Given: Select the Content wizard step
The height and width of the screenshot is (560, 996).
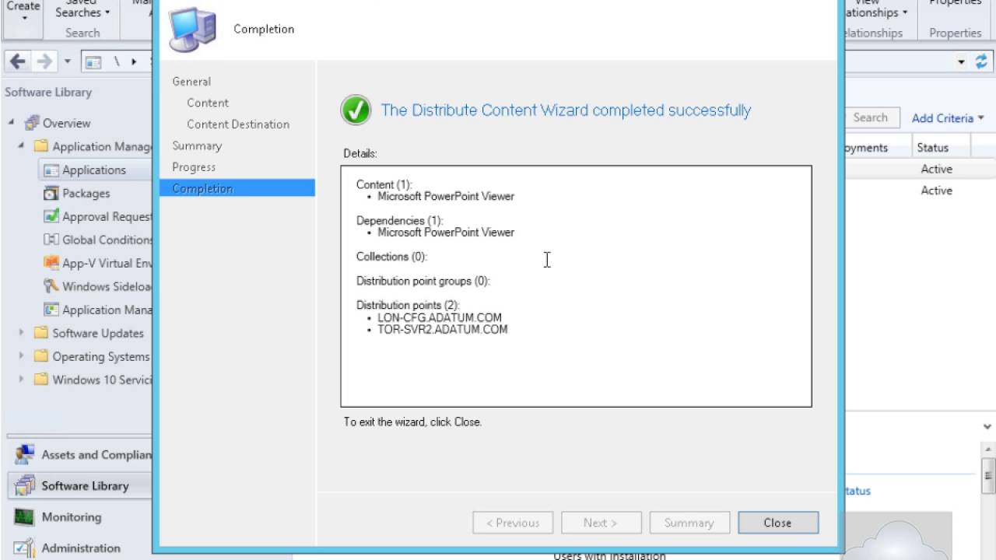Looking at the screenshot, I should tap(208, 103).
